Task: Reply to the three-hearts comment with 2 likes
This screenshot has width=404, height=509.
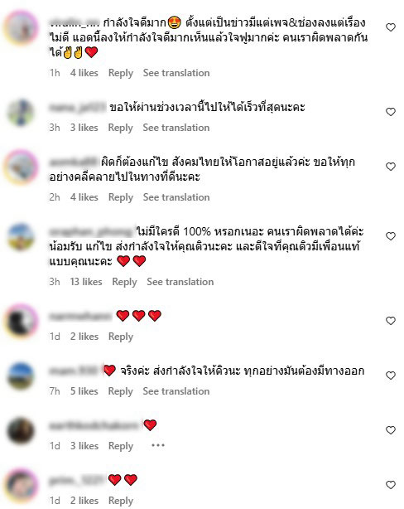Action: click(121, 337)
